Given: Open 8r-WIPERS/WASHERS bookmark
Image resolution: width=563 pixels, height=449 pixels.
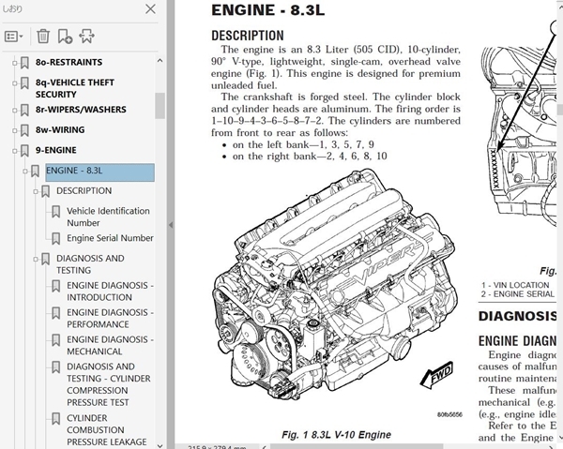Looking at the screenshot, I should click(x=81, y=110).
